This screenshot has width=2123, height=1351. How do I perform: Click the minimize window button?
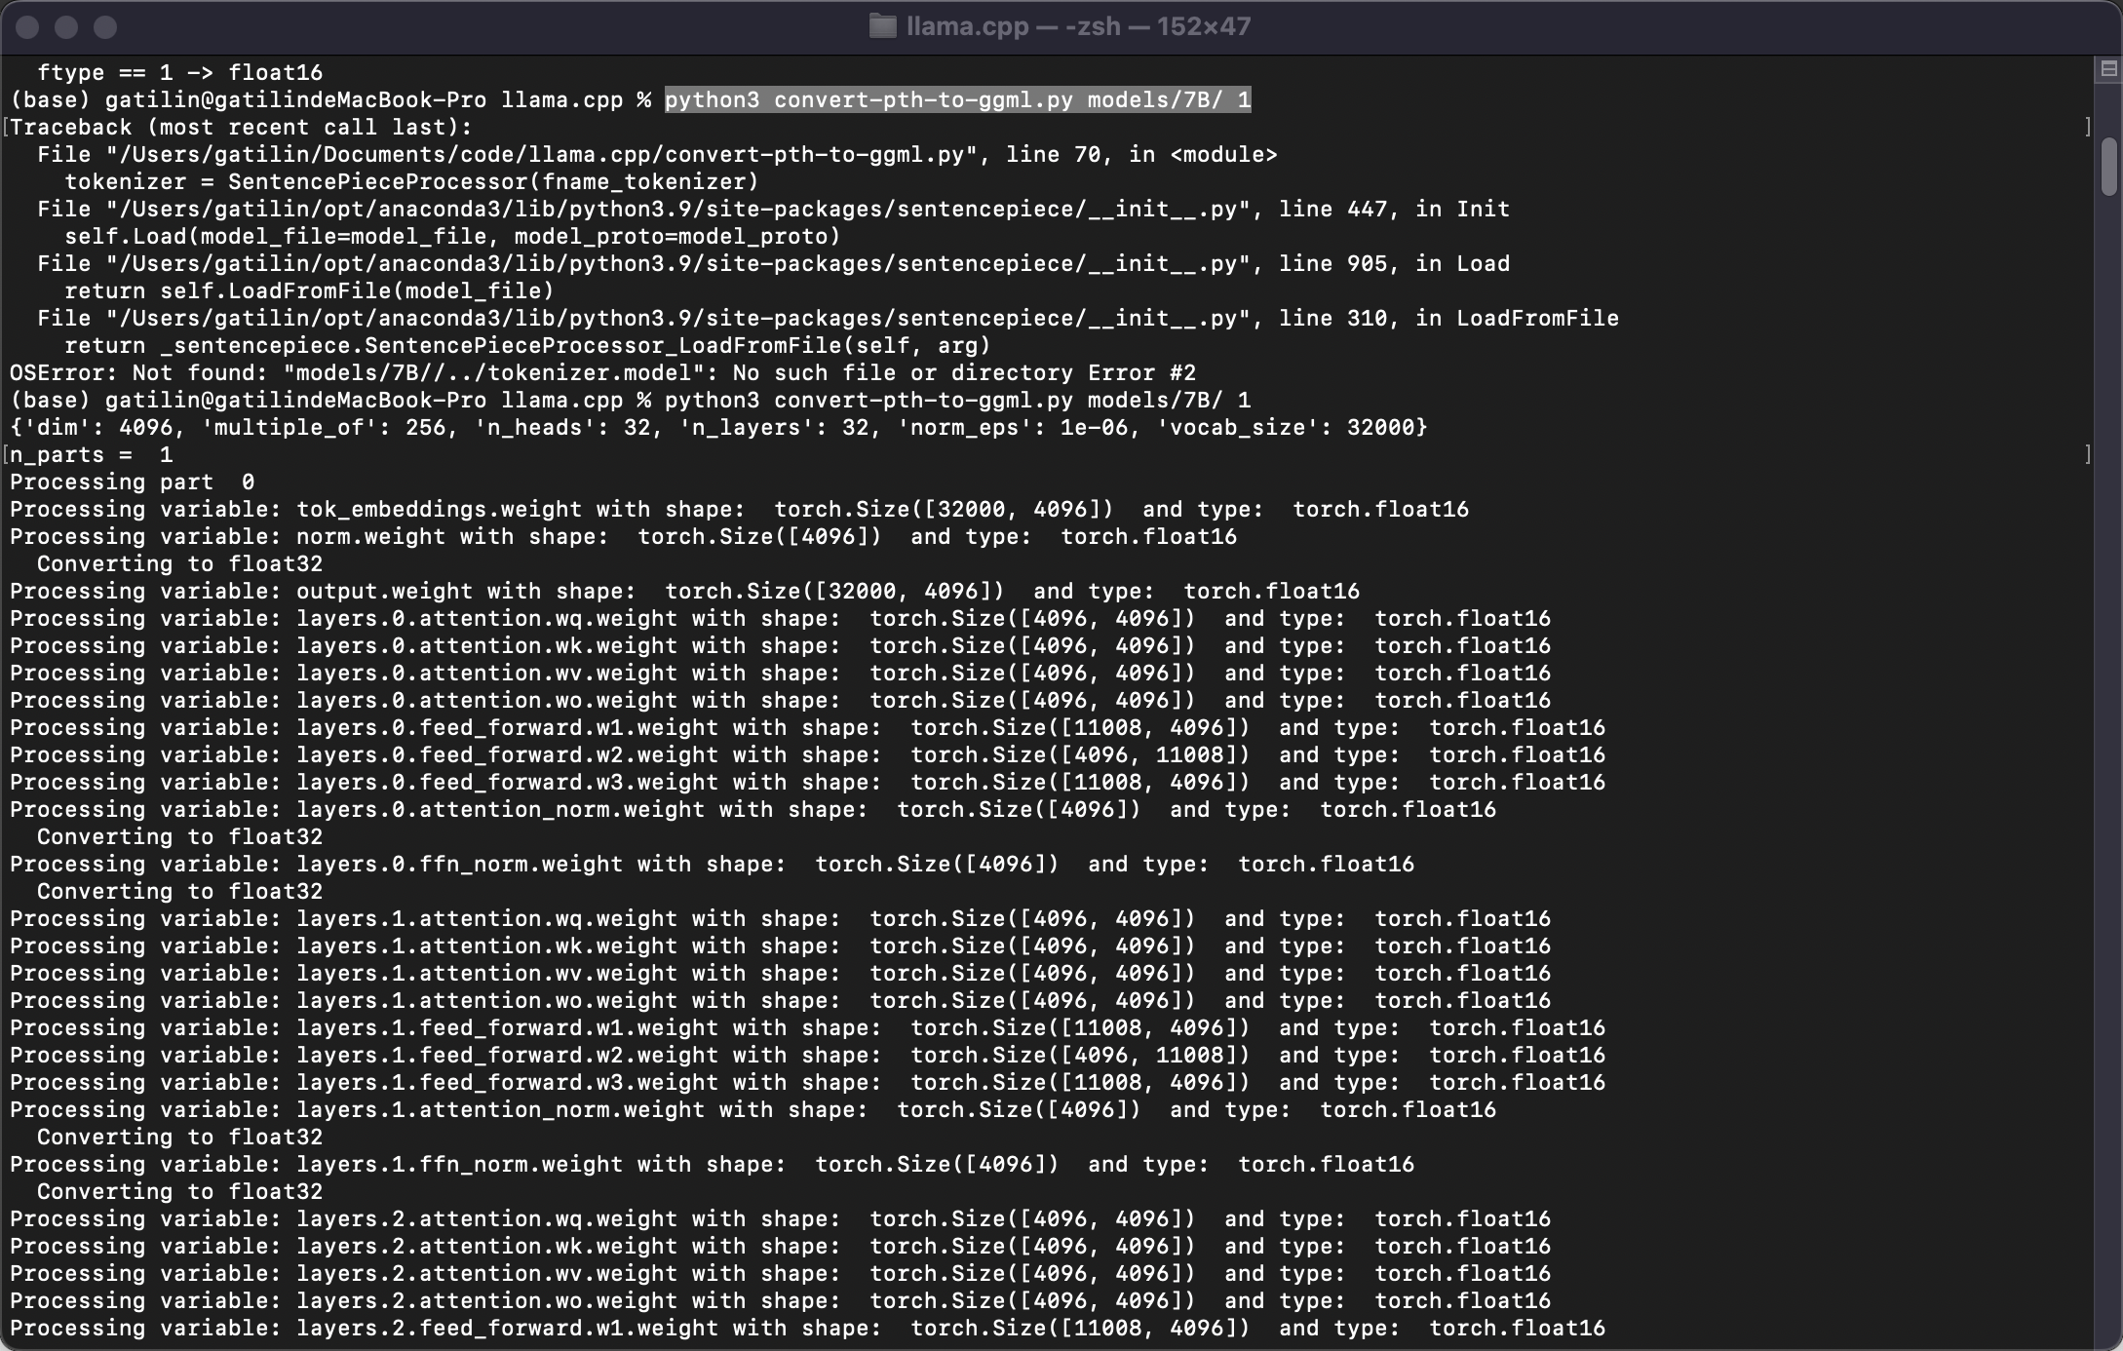pyautogui.click(x=66, y=27)
